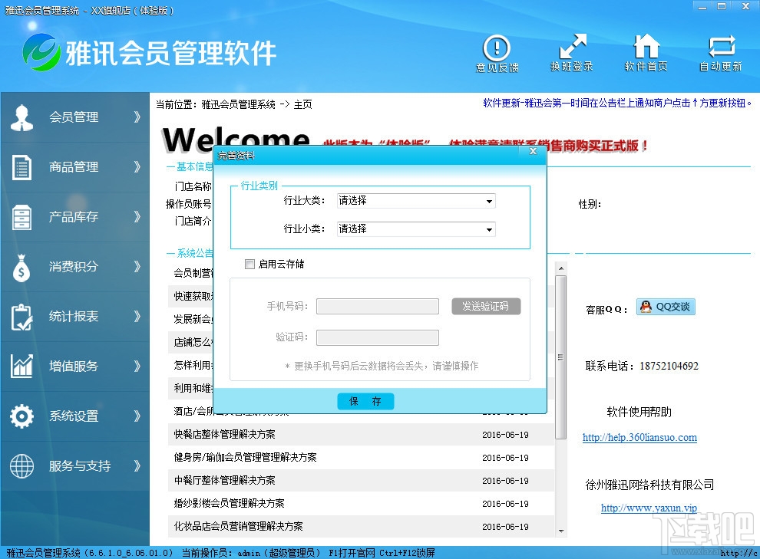Open the 软件首页 homepage icon
The image size is (760, 559).
[646, 52]
